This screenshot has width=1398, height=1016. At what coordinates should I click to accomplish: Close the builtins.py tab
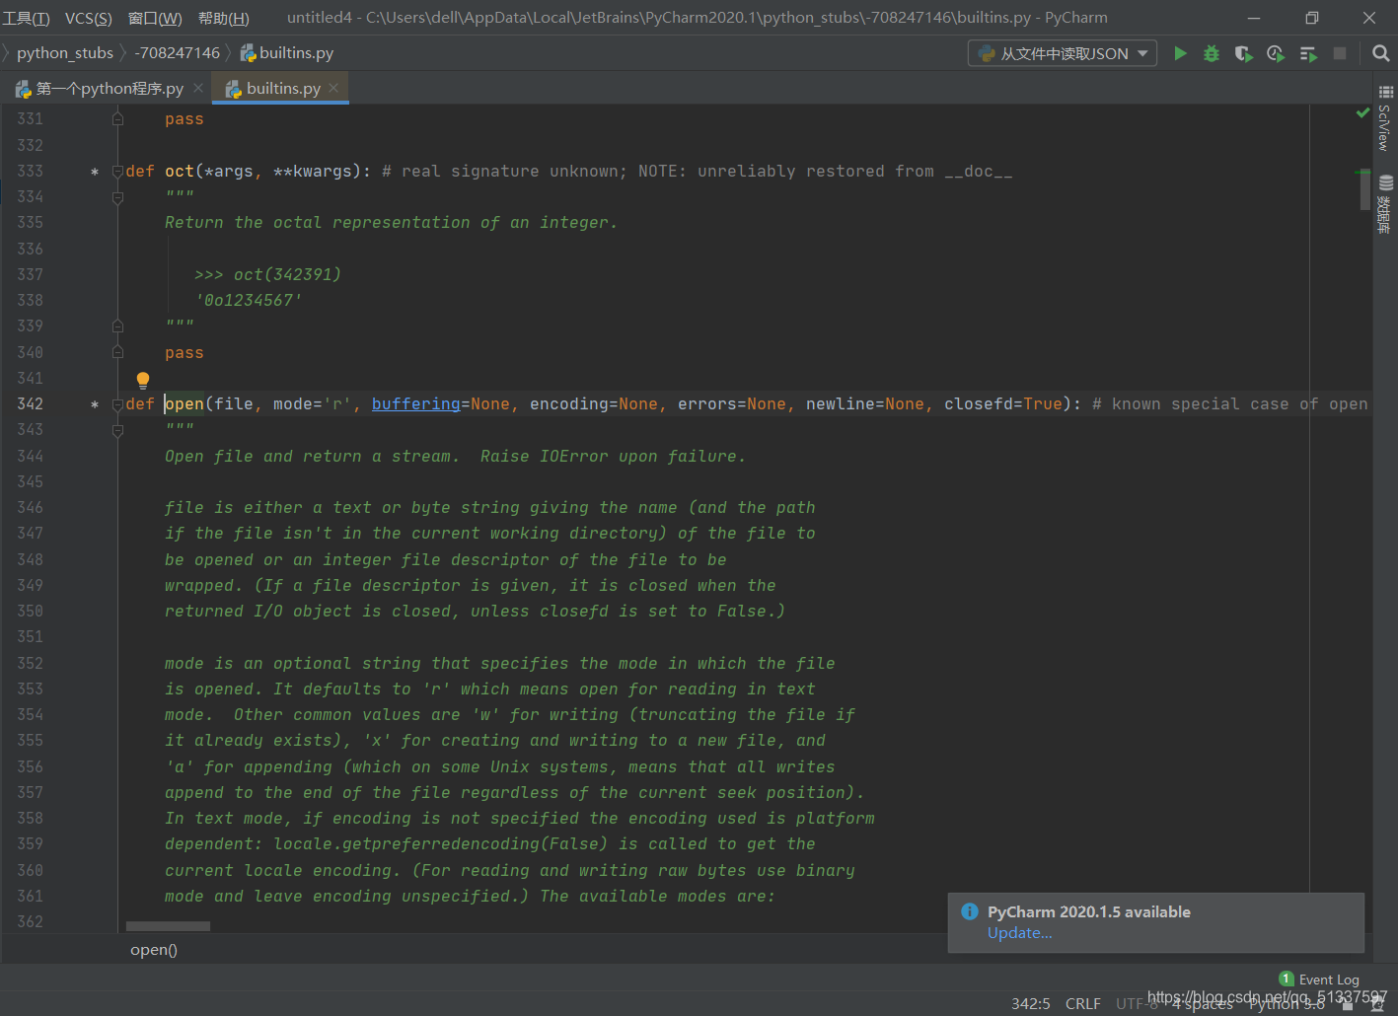coord(333,88)
